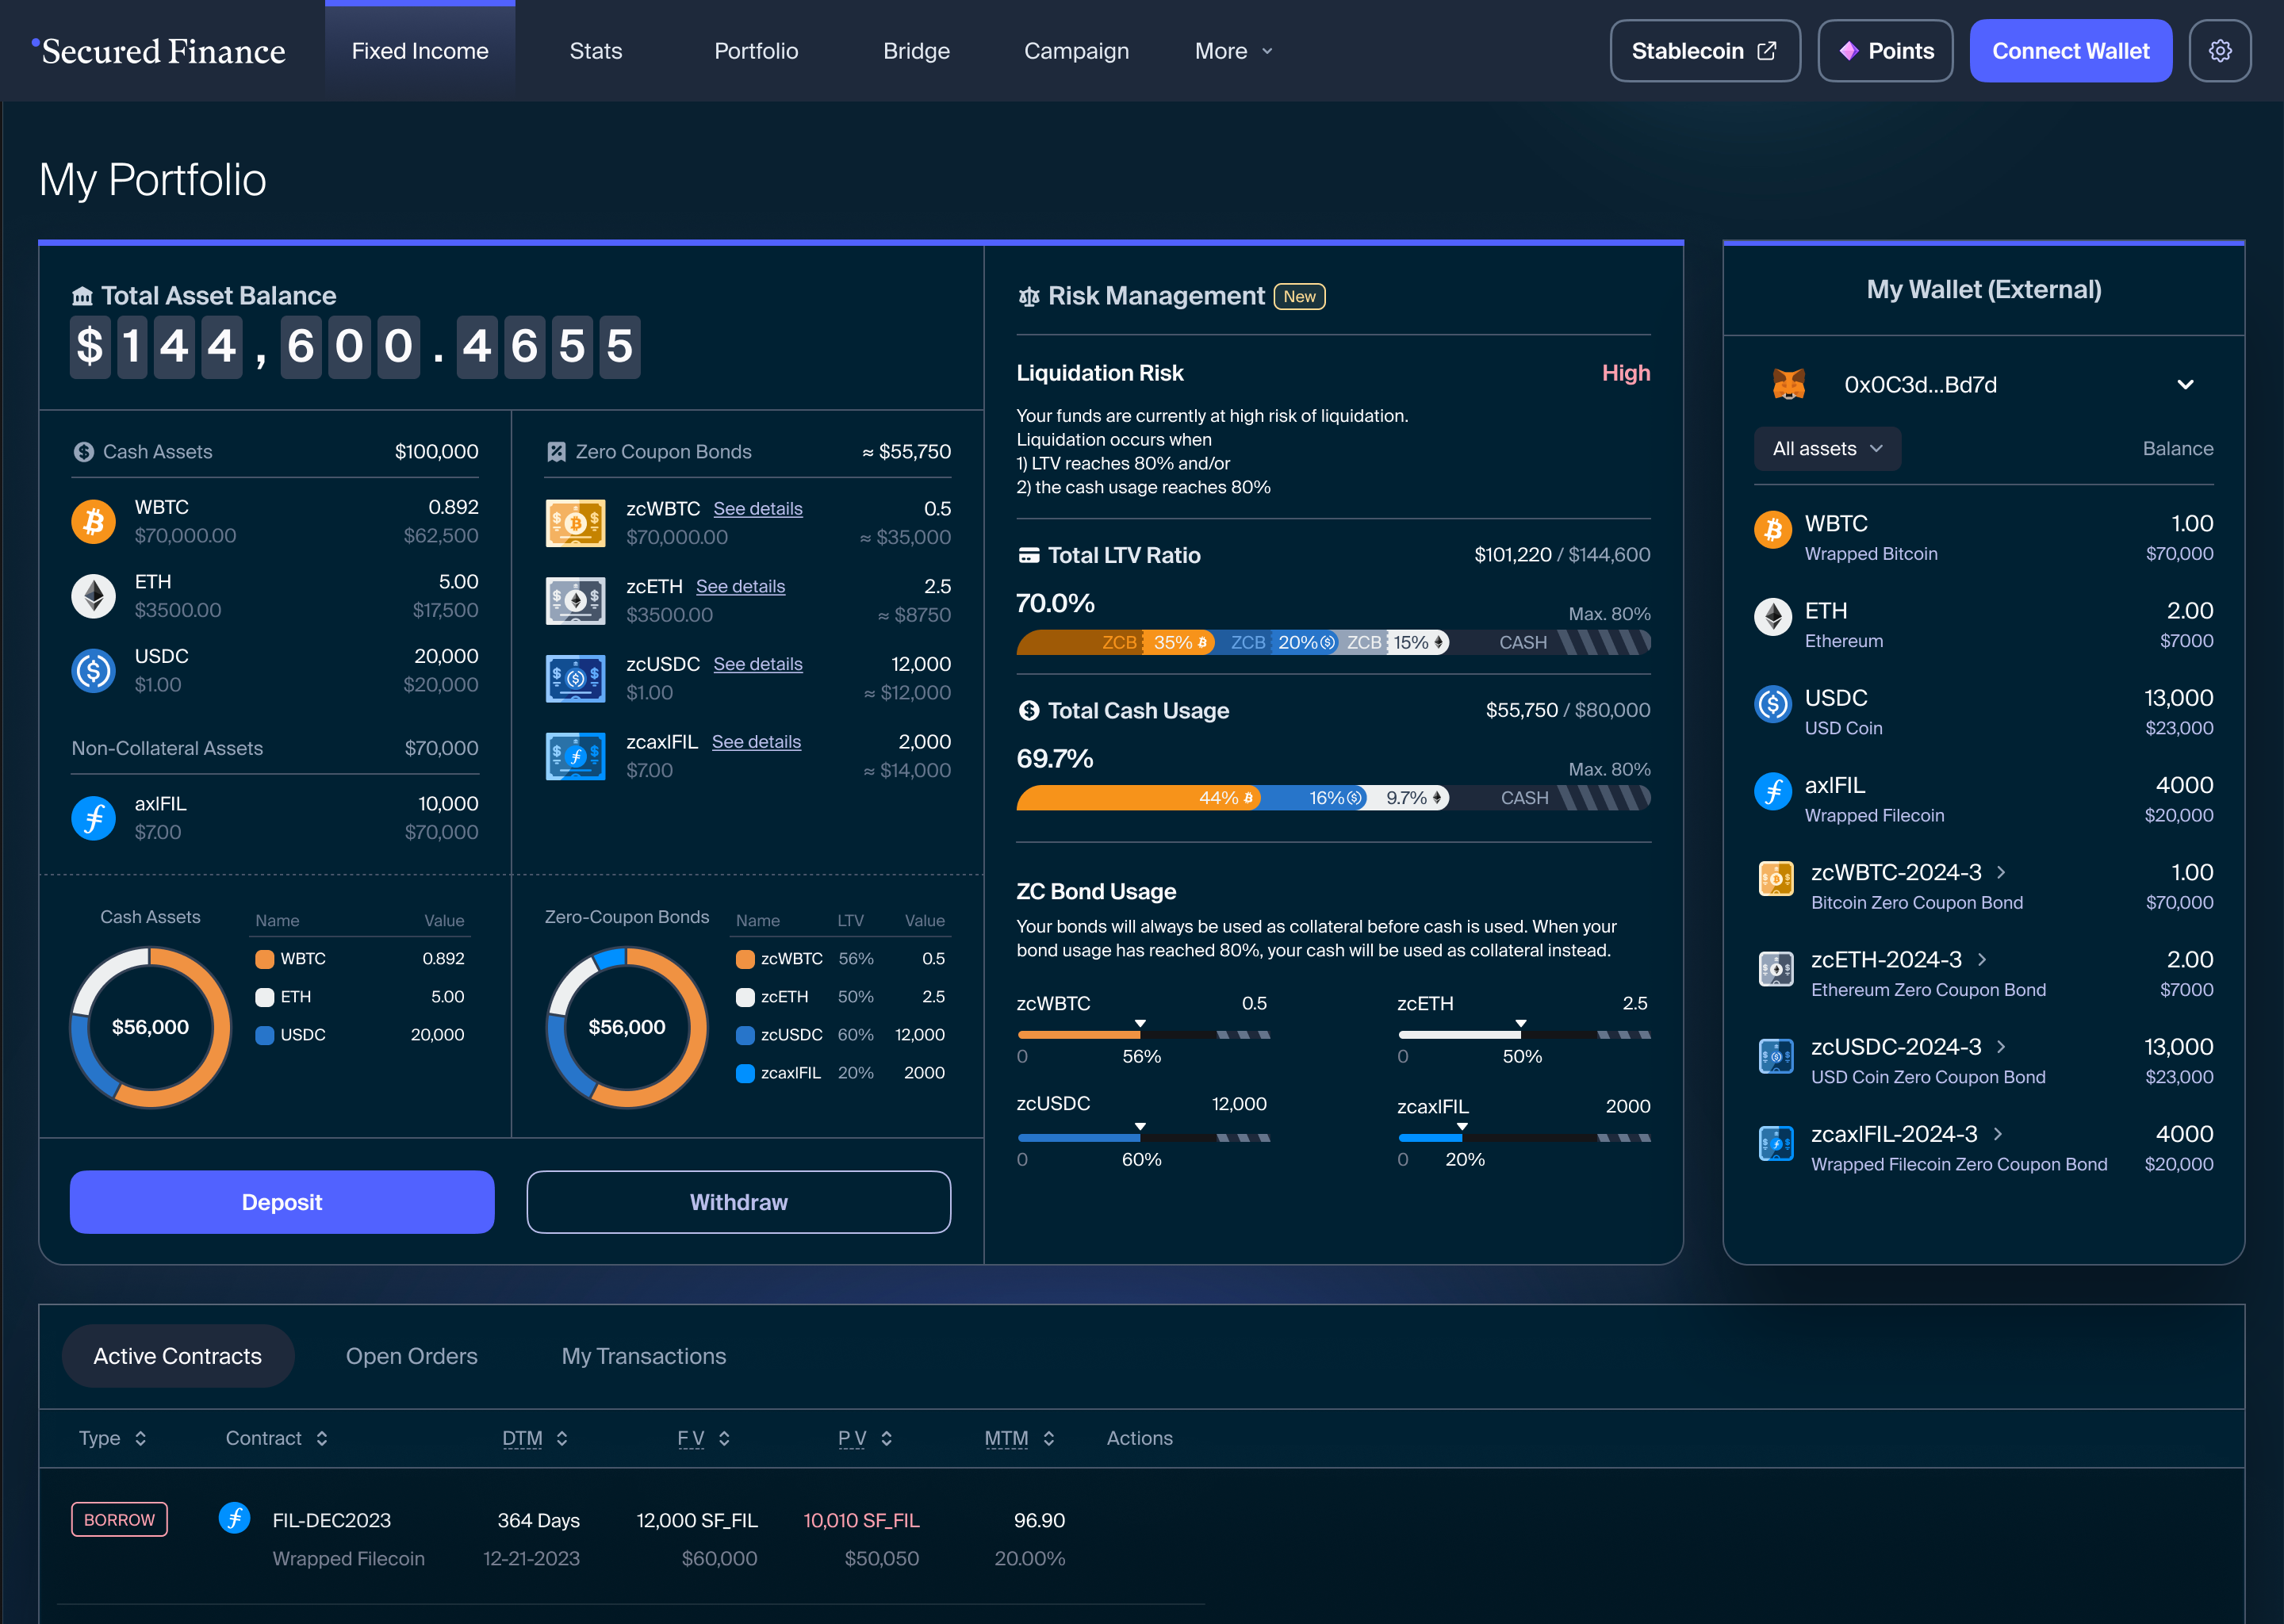Viewport: 2284px width, 1624px height.
Task: Click the Points button
Action: [1885, 51]
